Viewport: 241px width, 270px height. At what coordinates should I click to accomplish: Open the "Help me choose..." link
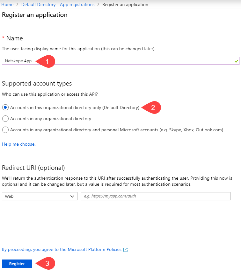pyautogui.click(x=19, y=144)
